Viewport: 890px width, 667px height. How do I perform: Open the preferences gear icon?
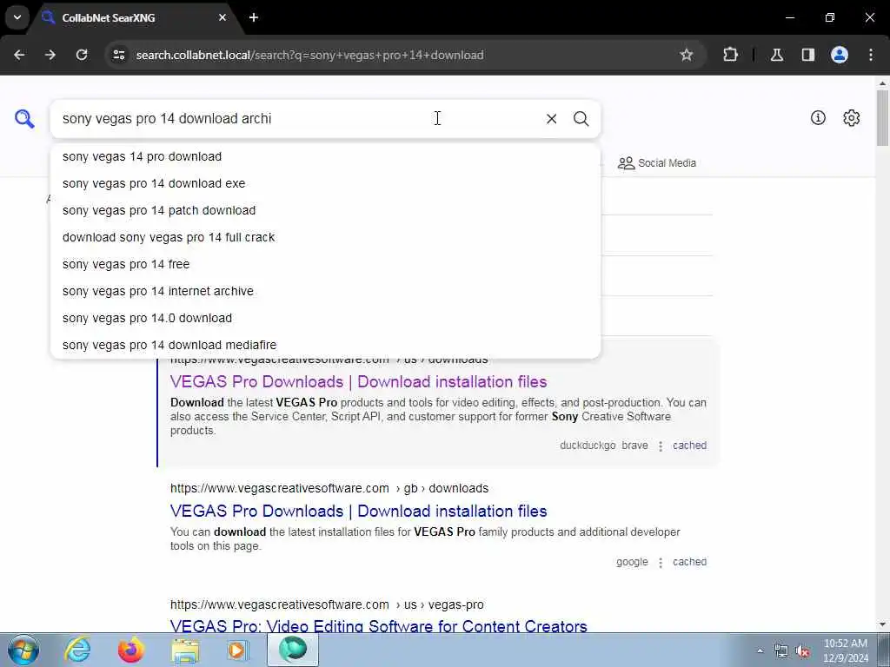pos(852,118)
